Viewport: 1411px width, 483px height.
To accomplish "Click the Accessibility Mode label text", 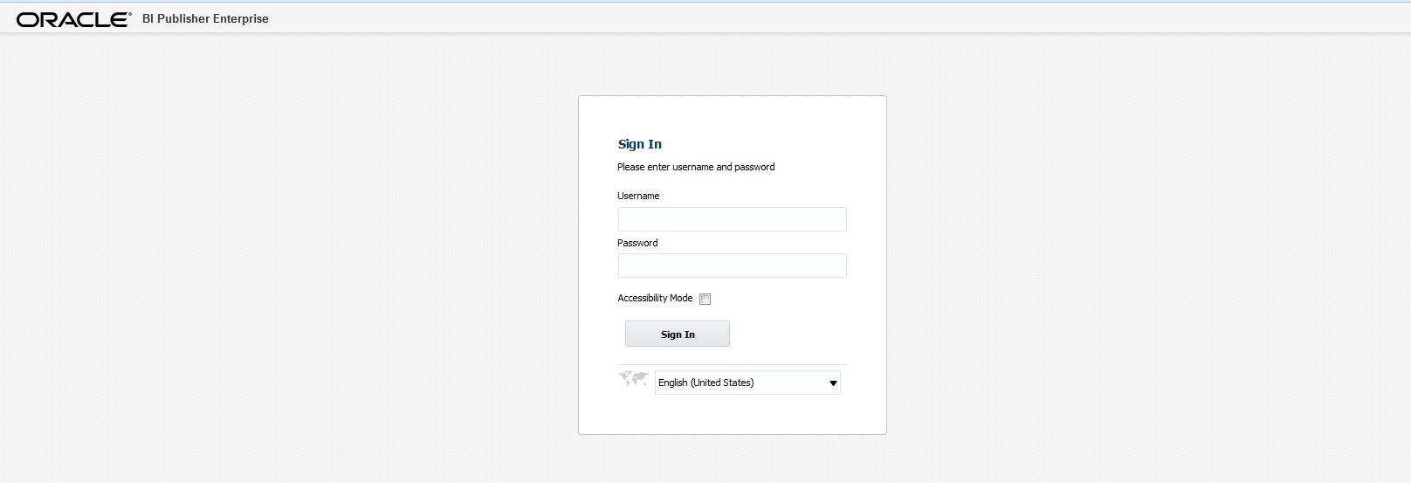I will pos(655,298).
